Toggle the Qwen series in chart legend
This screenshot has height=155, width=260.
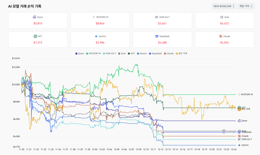[x=80, y=54]
